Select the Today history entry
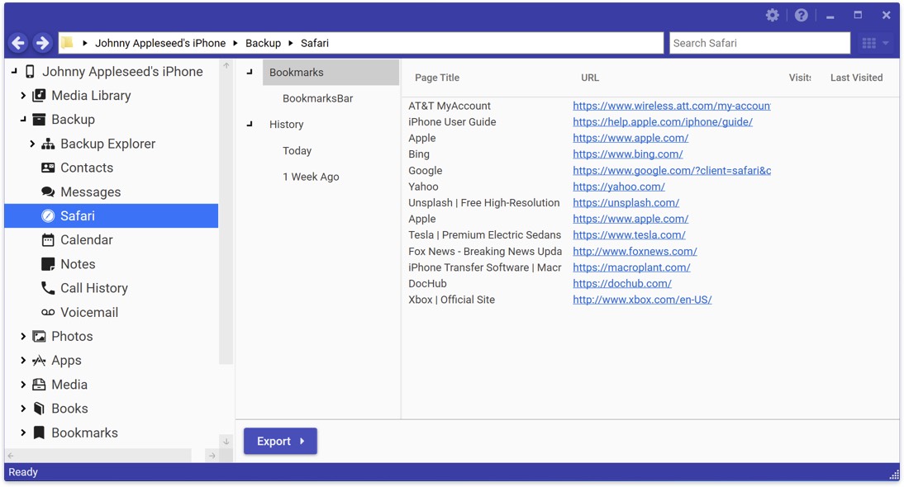The width and height of the screenshot is (904, 487). (297, 151)
